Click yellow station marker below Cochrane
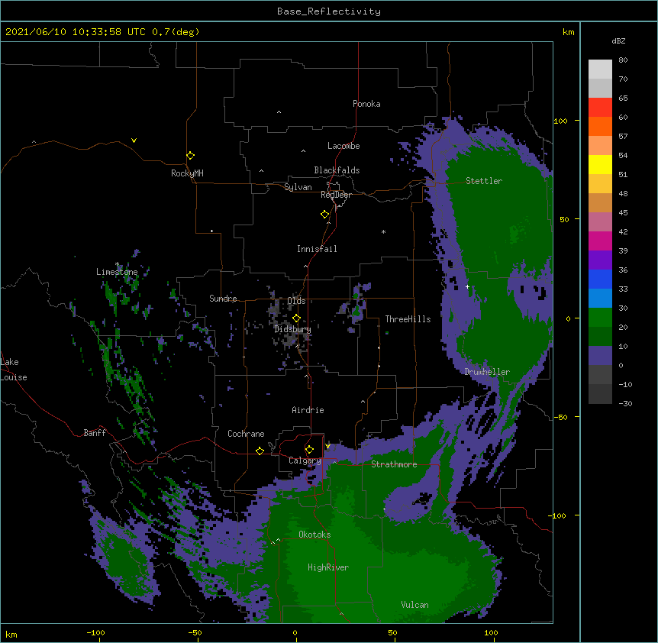 pos(260,451)
